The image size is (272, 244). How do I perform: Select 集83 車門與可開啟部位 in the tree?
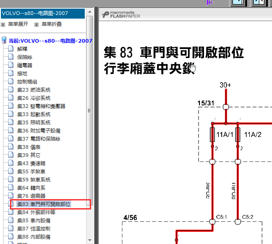[44, 204]
